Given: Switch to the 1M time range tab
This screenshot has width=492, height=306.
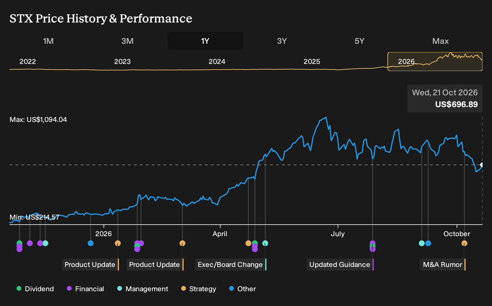Looking at the screenshot, I should (48, 41).
